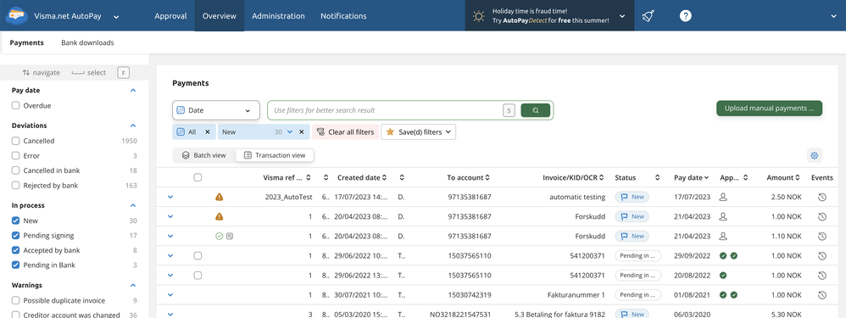Viewport: 846px width, 318px height.
Task: Open events history for 01/08/2021 payment
Action: 821,295
